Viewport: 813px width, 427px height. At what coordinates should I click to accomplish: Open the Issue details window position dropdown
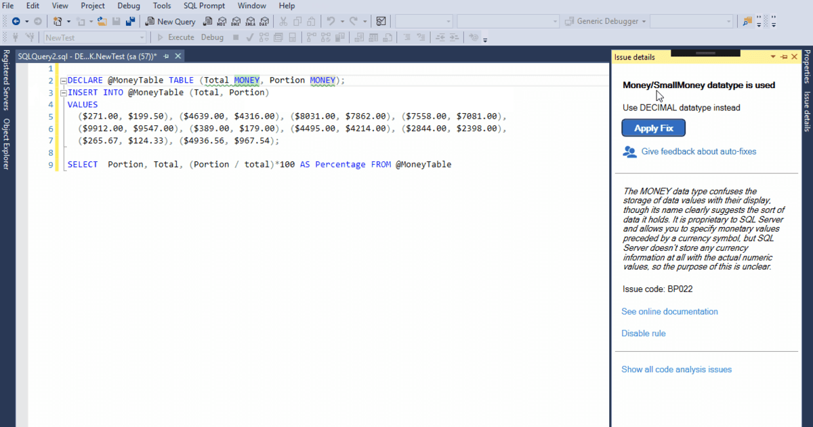point(772,57)
